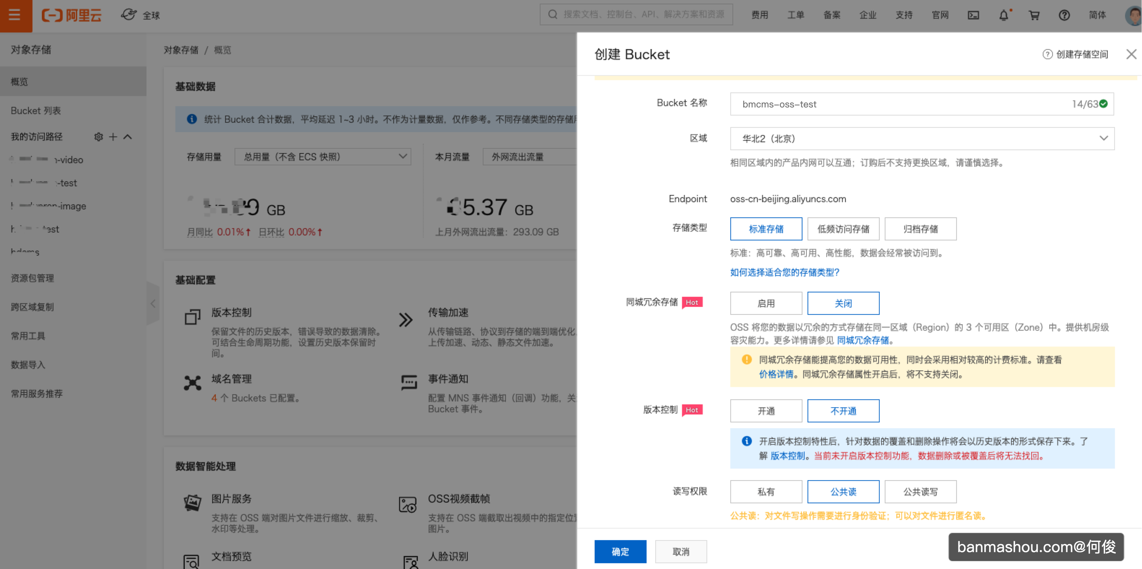Open the access path ending in -video

point(47,160)
